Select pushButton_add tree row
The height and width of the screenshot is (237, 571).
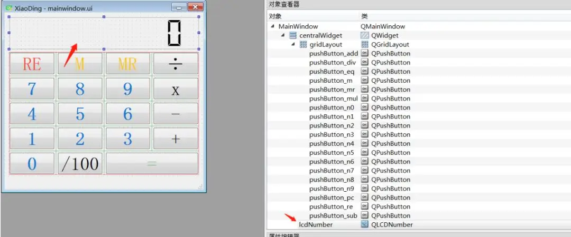[334, 54]
